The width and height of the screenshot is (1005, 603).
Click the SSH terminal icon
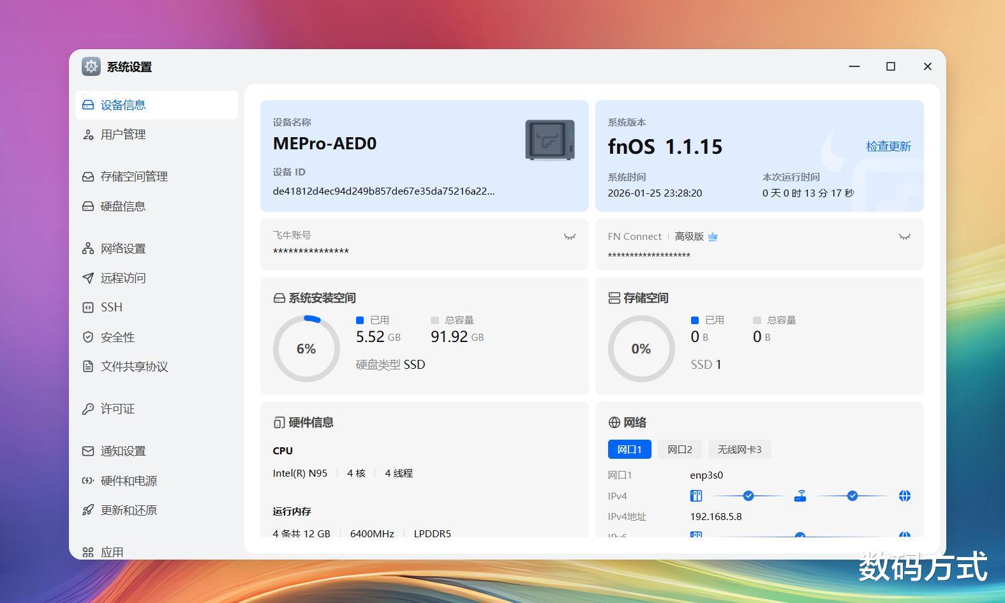[88, 308]
